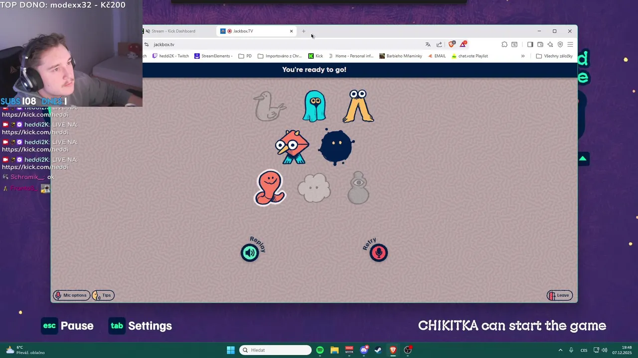Screen dimensions: 638x358
Task: Close the Jackbox.TV tab
Action: [x=292, y=31]
